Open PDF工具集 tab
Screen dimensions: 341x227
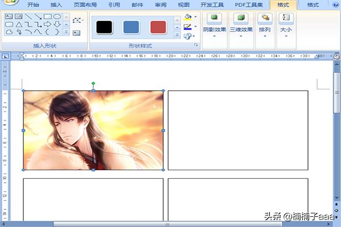tap(248, 5)
